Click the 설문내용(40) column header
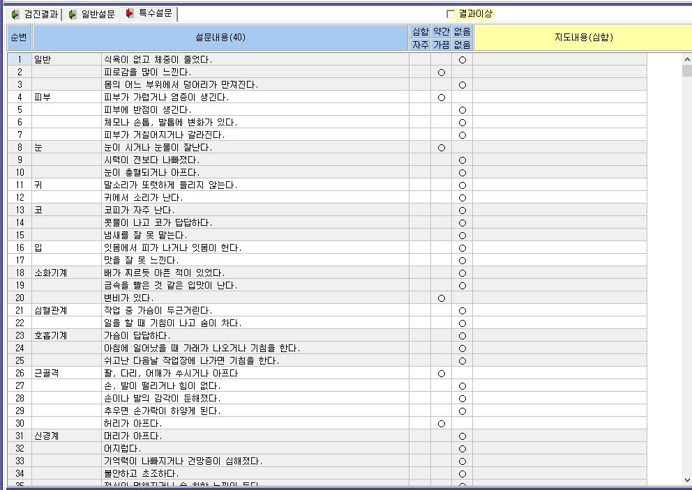Screen dimensions: 692x490 (220, 38)
